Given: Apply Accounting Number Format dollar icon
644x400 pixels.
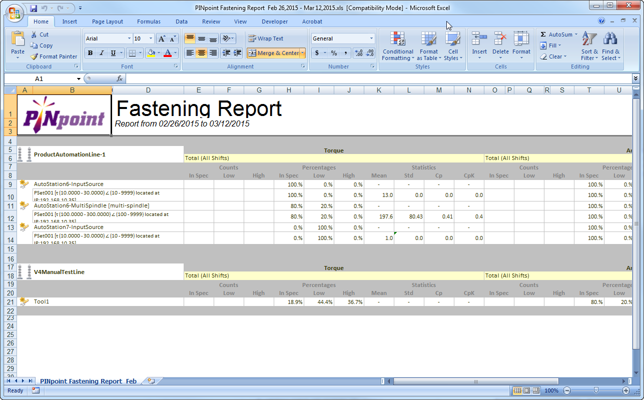Looking at the screenshot, I should (x=317, y=53).
